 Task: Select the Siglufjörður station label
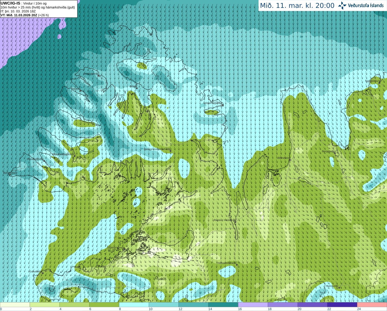pos(372,81)
